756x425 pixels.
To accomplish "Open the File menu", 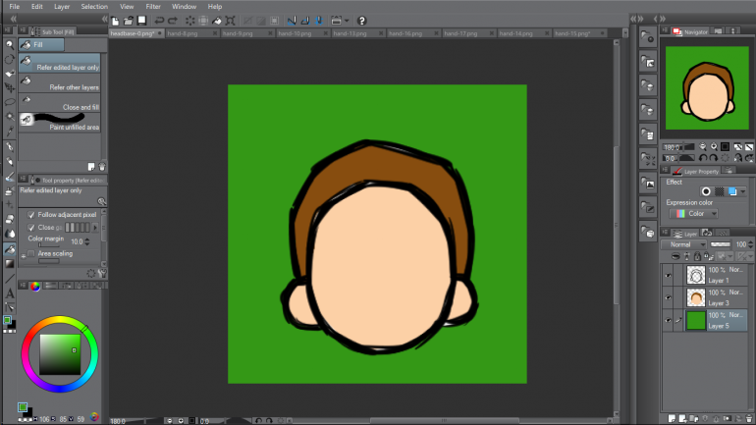I will (15, 7).
